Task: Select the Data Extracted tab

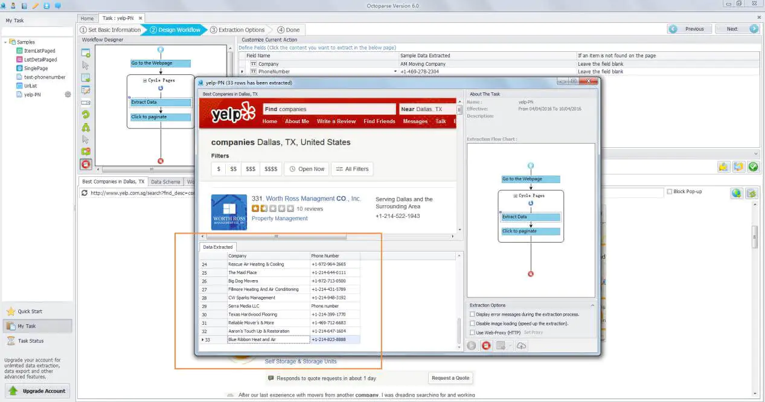Action: tap(218, 247)
